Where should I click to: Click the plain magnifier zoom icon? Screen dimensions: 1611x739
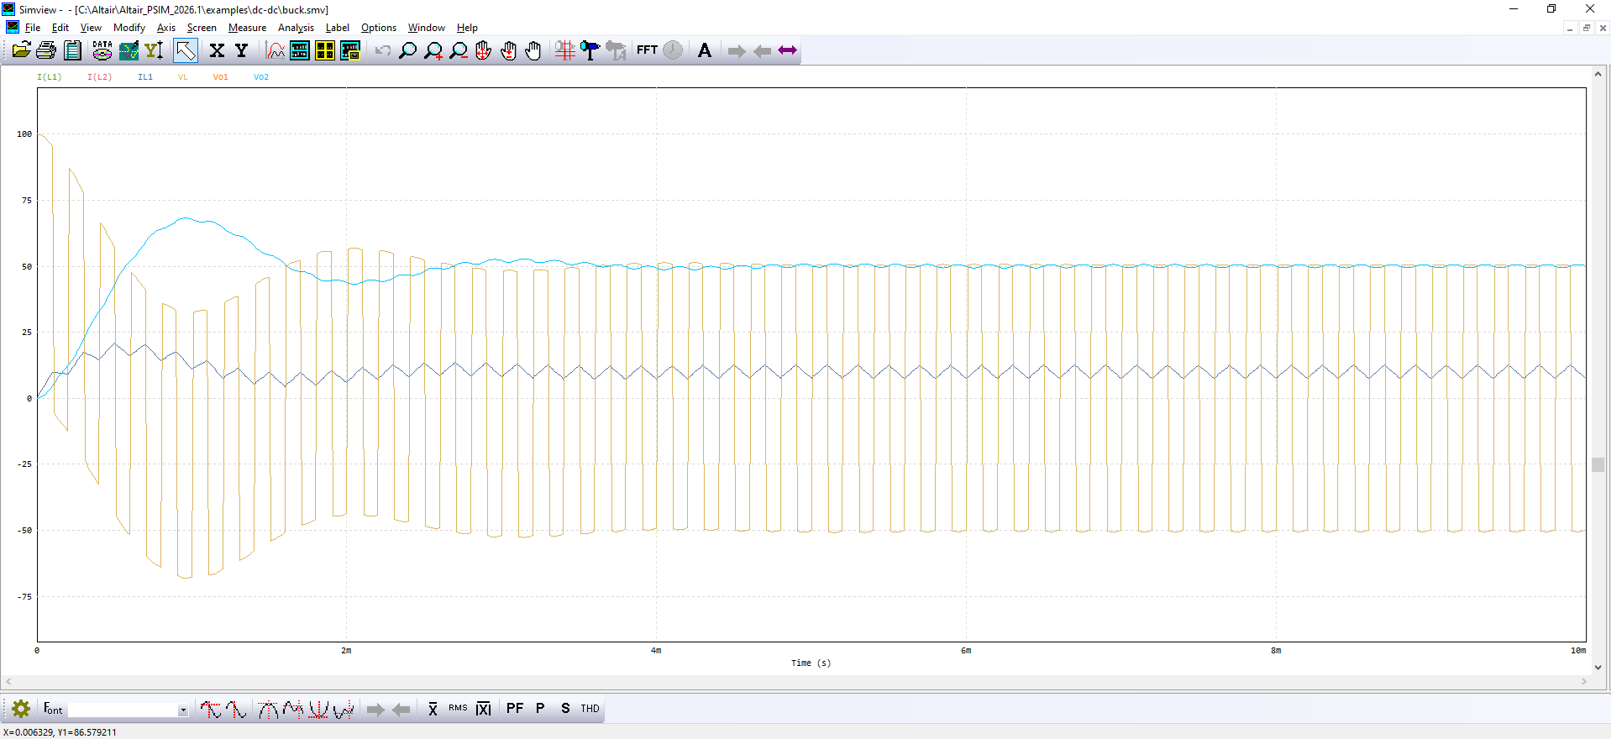(x=407, y=50)
